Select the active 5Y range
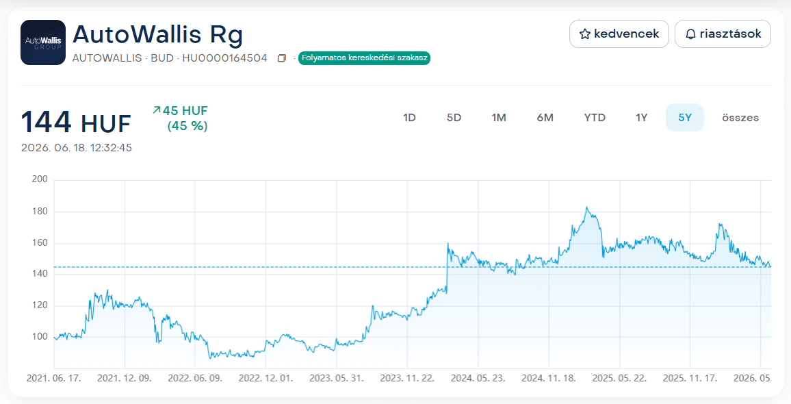The width and height of the screenshot is (791, 404). [x=684, y=118]
